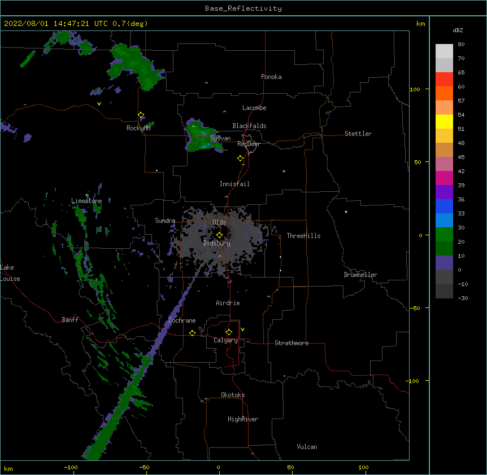
Task: Click the Drumheller label
Action: 360,275
